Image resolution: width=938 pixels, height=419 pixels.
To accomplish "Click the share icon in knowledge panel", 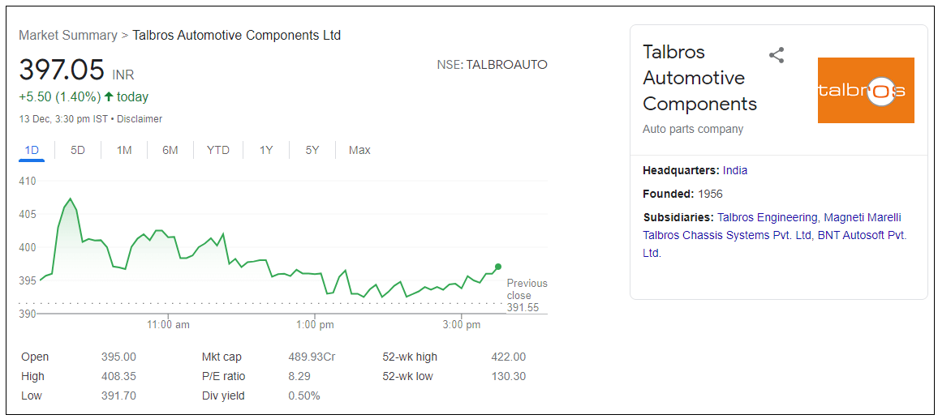I will (777, 56).
